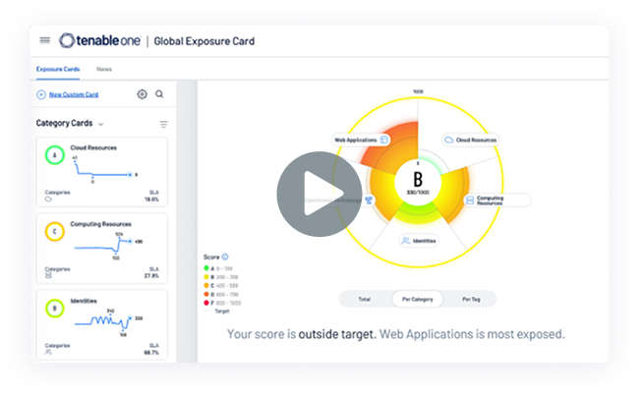Screen dimensions: 639x397
Task: Select the Identities label on chart
Action: pyautogui.click(x=420, y=240)
